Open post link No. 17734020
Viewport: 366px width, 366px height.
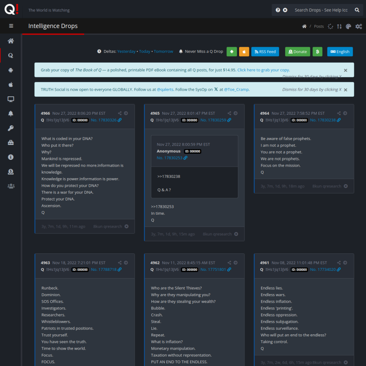[x=325, y=269]
